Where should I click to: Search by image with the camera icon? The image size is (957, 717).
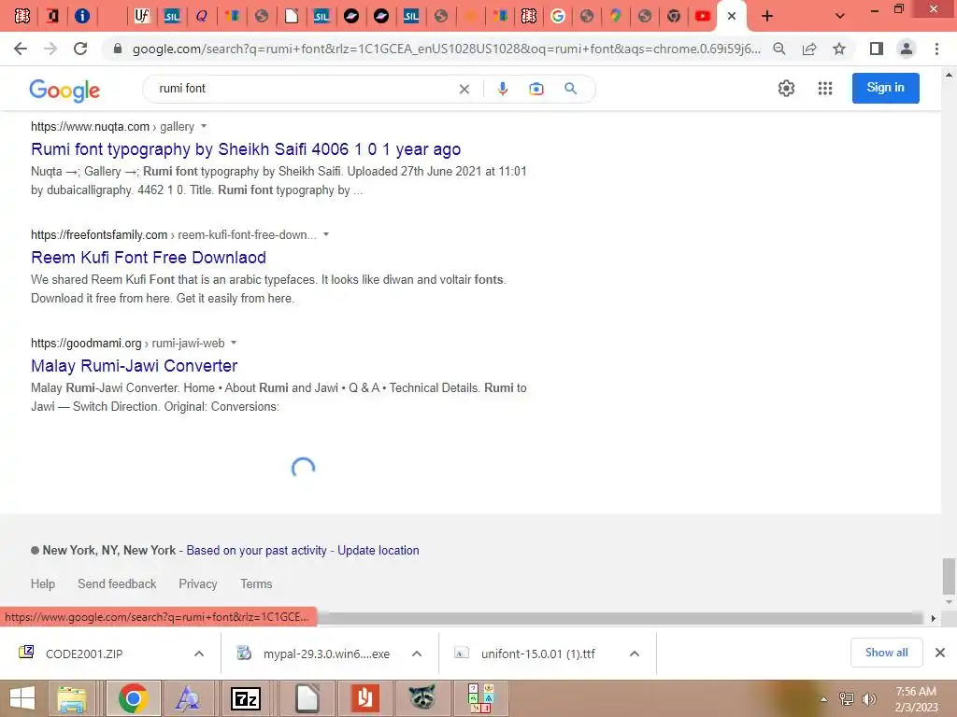point(536,89)
